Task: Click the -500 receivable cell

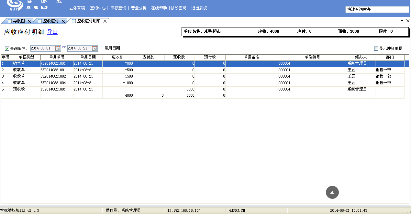Action: tap(118, 70)
